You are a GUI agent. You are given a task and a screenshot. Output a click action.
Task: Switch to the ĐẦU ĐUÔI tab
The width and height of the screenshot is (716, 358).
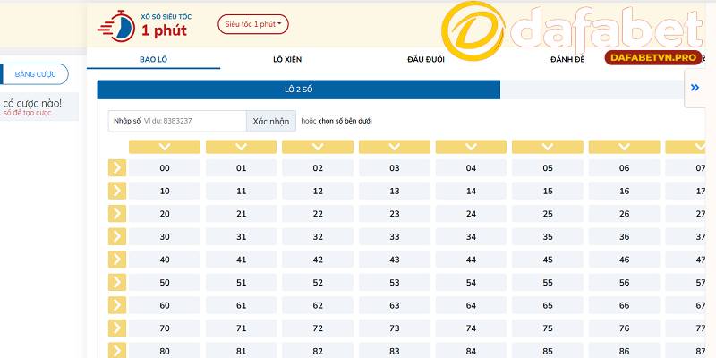pos(425,59)
